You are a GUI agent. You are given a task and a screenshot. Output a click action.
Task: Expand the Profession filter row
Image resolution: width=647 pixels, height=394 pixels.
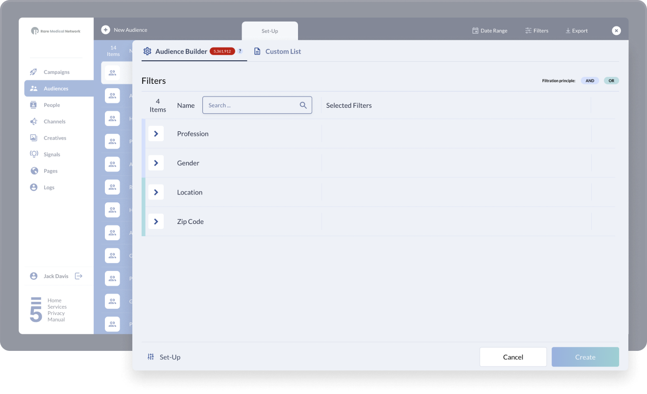tap(156, 134)
